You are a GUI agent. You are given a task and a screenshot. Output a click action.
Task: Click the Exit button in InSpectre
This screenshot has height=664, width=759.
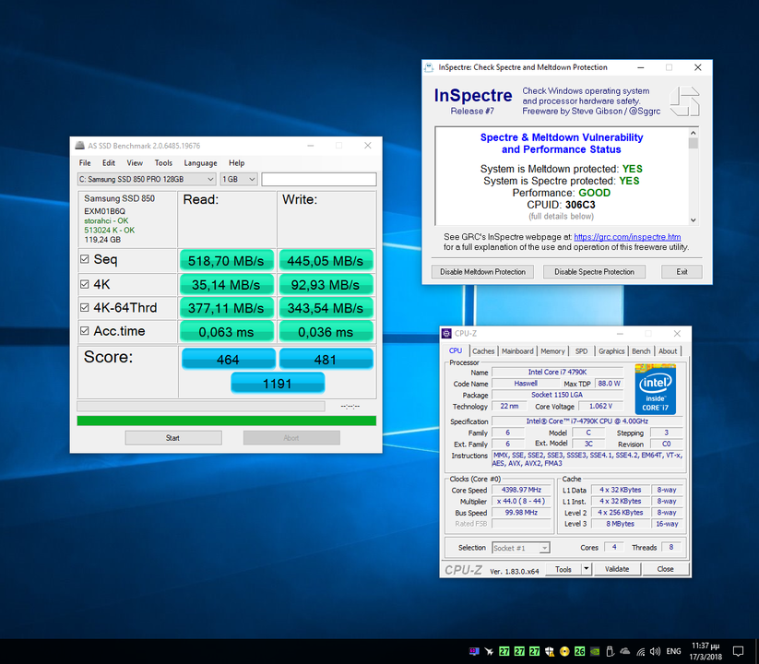click(682, 272)
